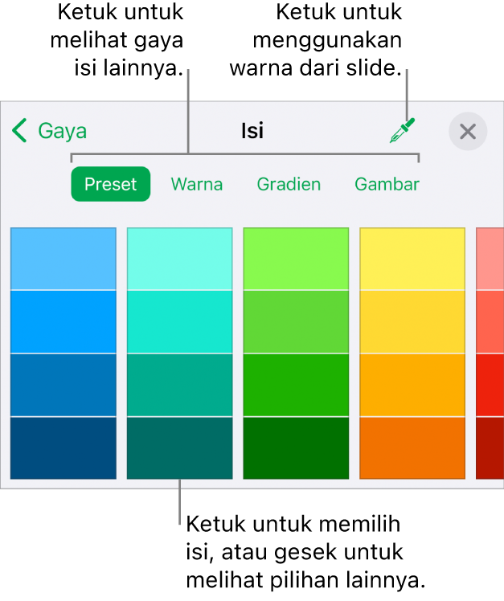This screenshot has width=504, height=601.
Task: Tap the eyedropper color picker icon
Action: point(402,131)
